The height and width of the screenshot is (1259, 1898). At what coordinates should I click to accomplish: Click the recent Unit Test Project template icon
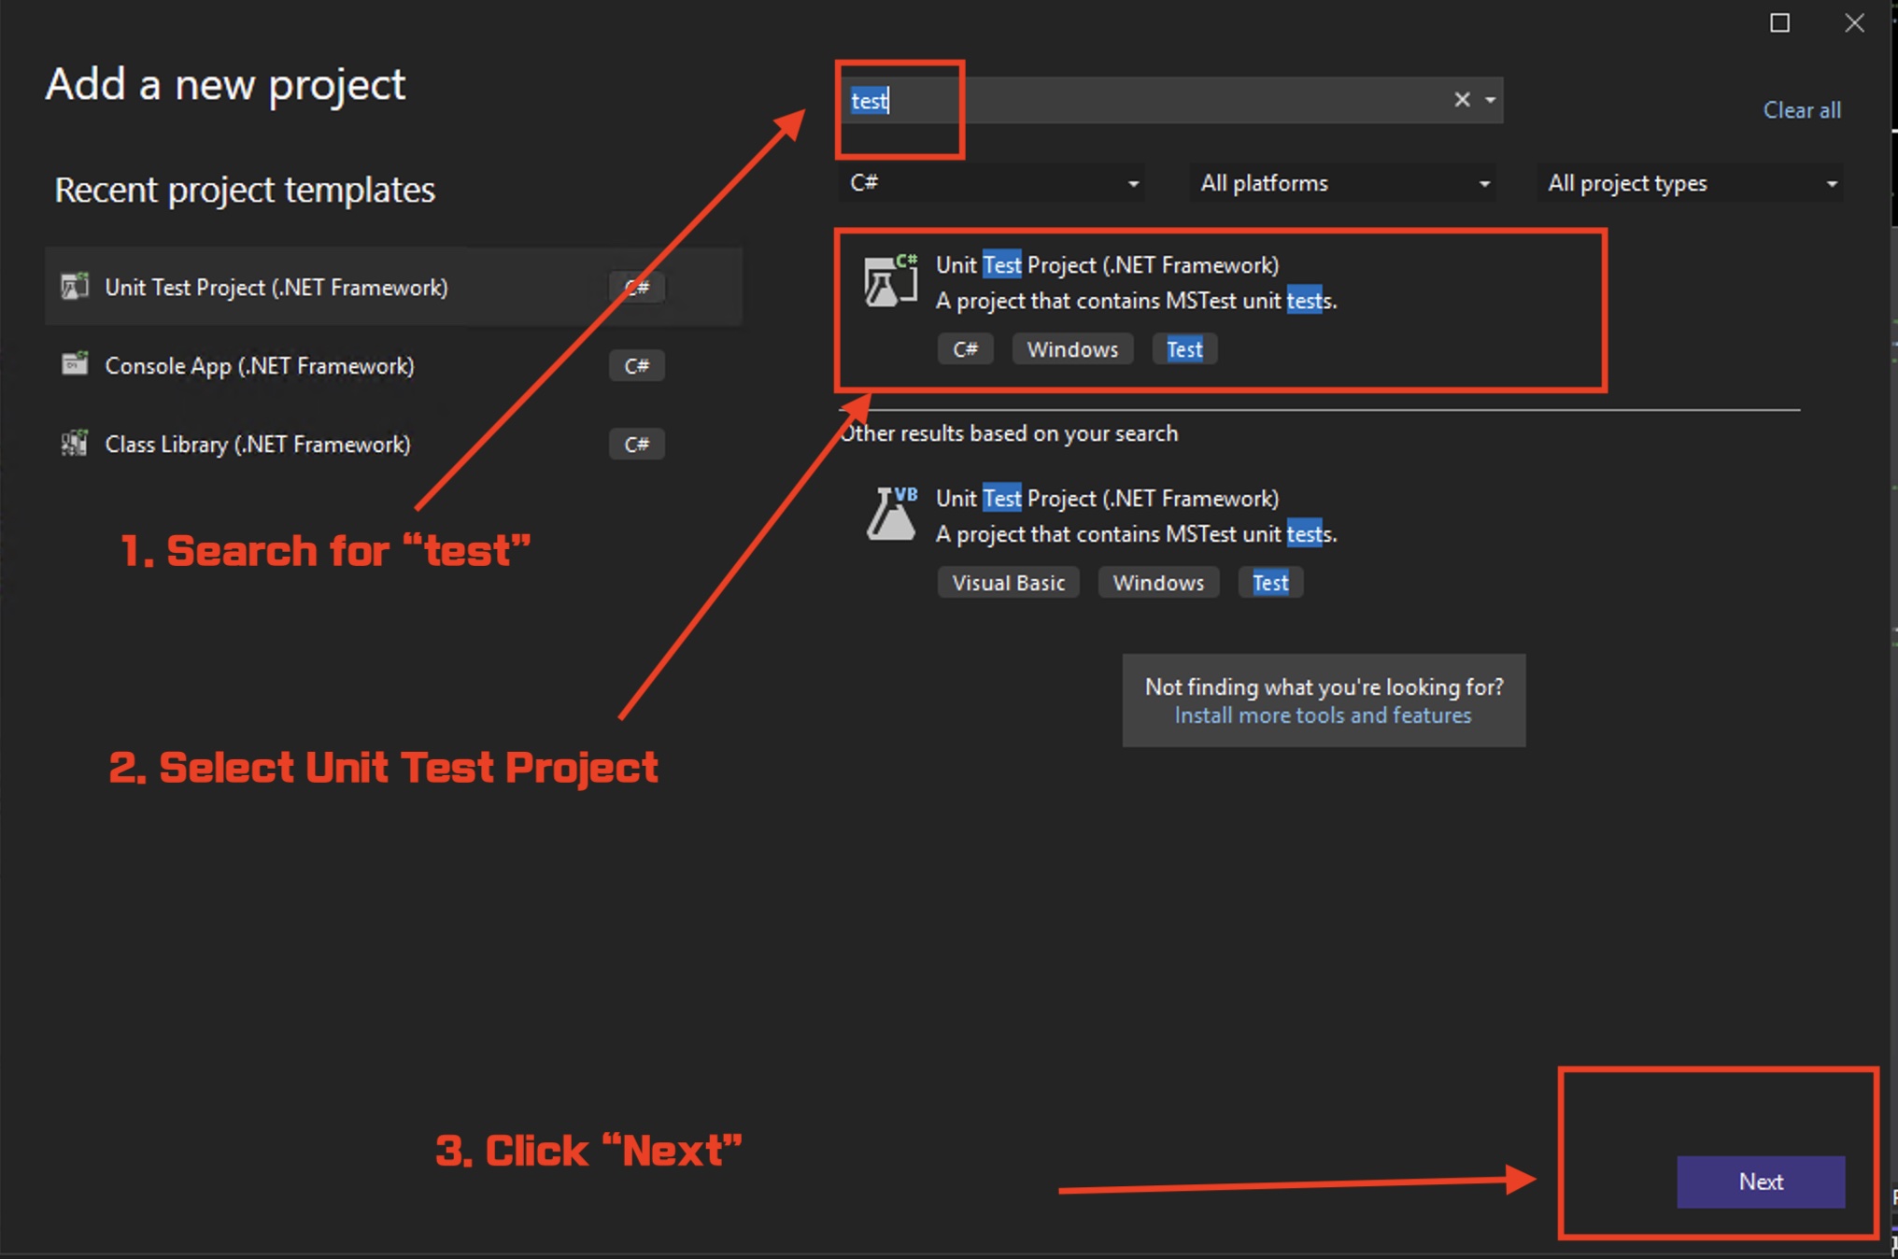coord(75,286)
